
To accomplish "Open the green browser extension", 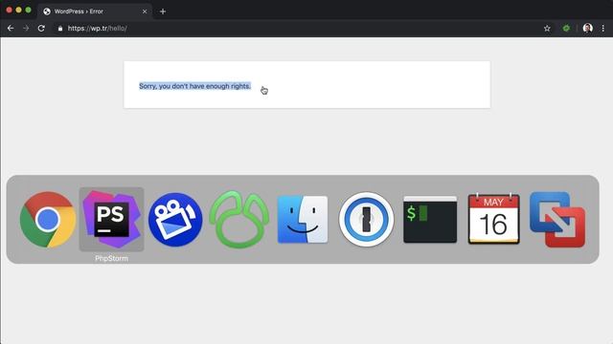I will click(x=566, y=28).
